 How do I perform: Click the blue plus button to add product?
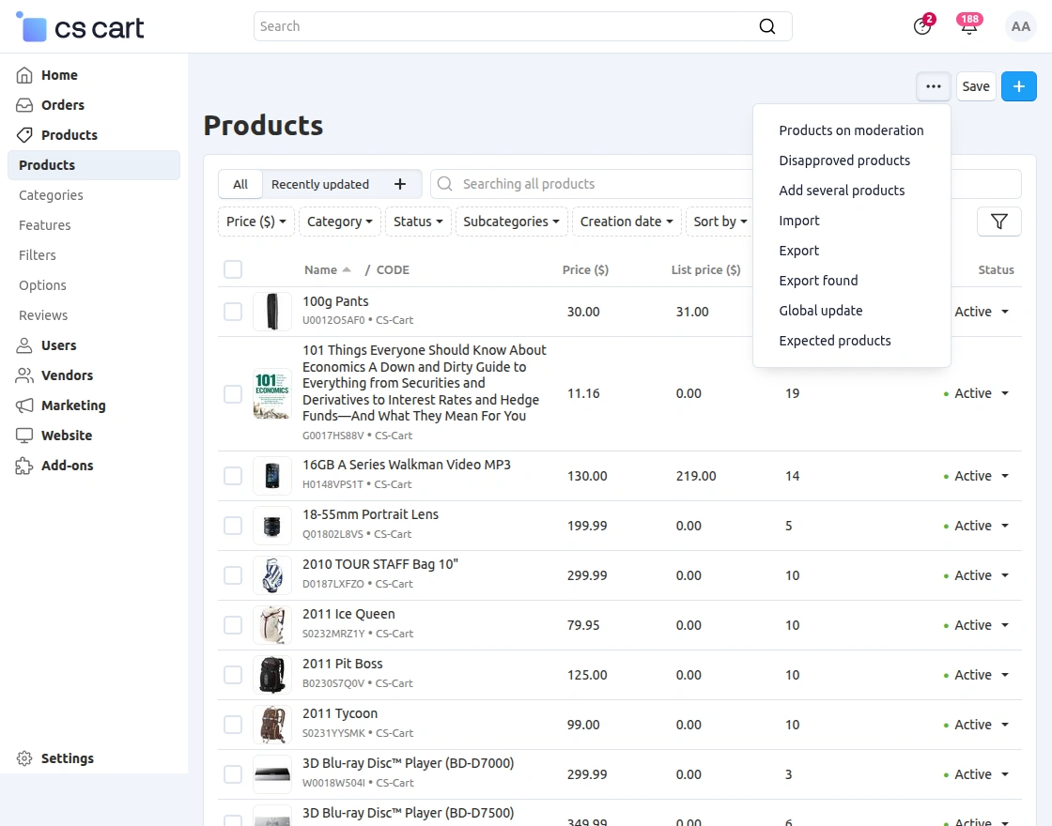1019,85
